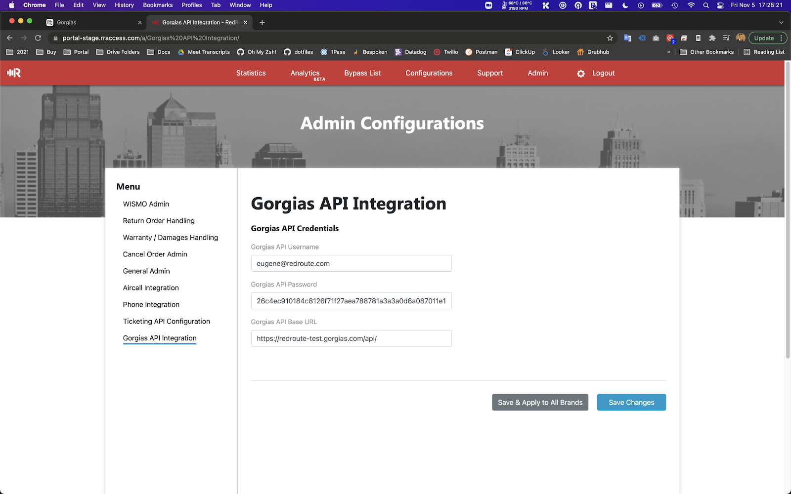Open the Statistics nav item
Image resolution: width=791 pixels, height=494 pixels.
coord(251,73)
